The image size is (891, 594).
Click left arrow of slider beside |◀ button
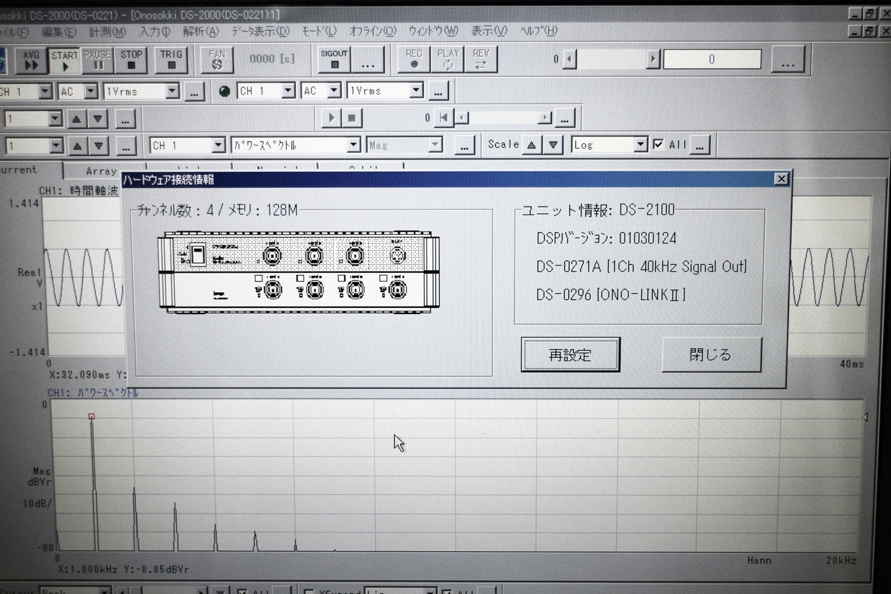click(x=462, y=119)
